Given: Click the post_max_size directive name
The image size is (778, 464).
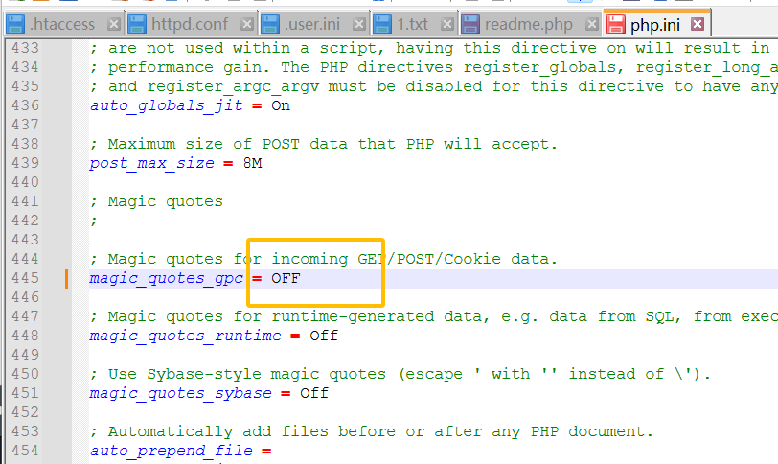Looking at the screenshot, I should pyautogui.click(x=151, y=163).
